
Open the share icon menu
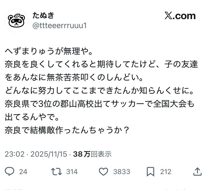pyautogui.click(x=197, y=171)
